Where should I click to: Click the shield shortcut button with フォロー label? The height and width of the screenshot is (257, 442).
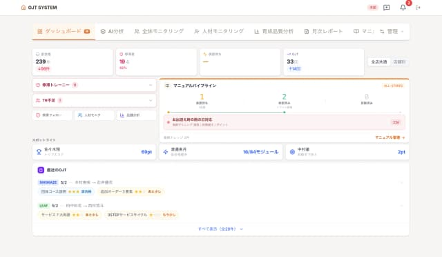(52, 115)
